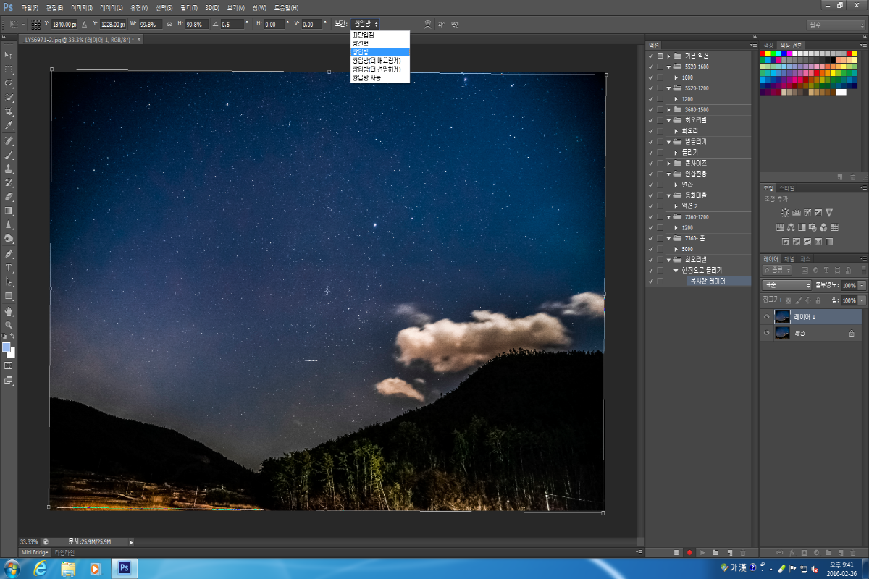The image size is (869, 579).
Task: Expand the 3680-1500 action folder
Action: 669,109
